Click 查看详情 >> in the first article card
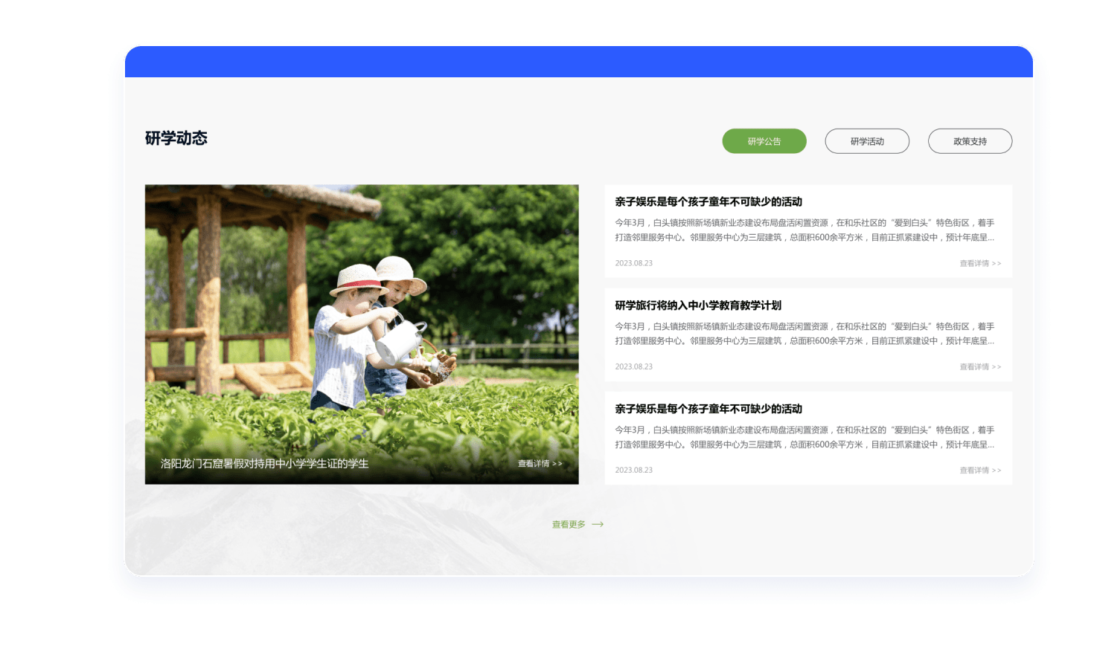The width and height of the screenshot is (1094, 663). [x=979, y=263]
